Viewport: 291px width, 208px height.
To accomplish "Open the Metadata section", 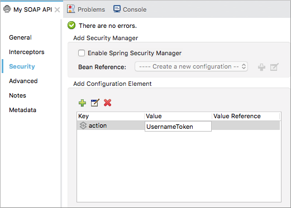I will click(22, 110).
